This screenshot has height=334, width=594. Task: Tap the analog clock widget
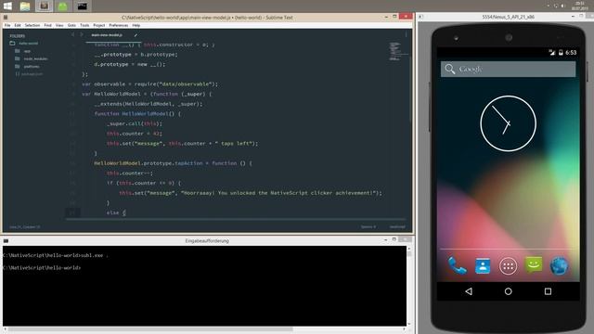tap(508, 123)
